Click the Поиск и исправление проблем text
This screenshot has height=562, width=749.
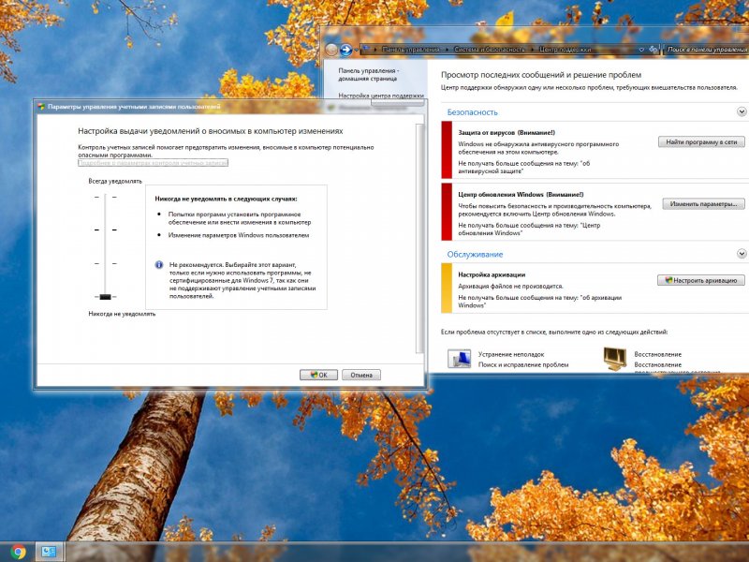click(523, 364)
